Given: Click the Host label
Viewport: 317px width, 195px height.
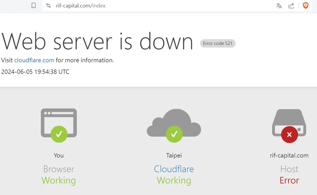Looking at the screenshot, I should click(289, 169).
